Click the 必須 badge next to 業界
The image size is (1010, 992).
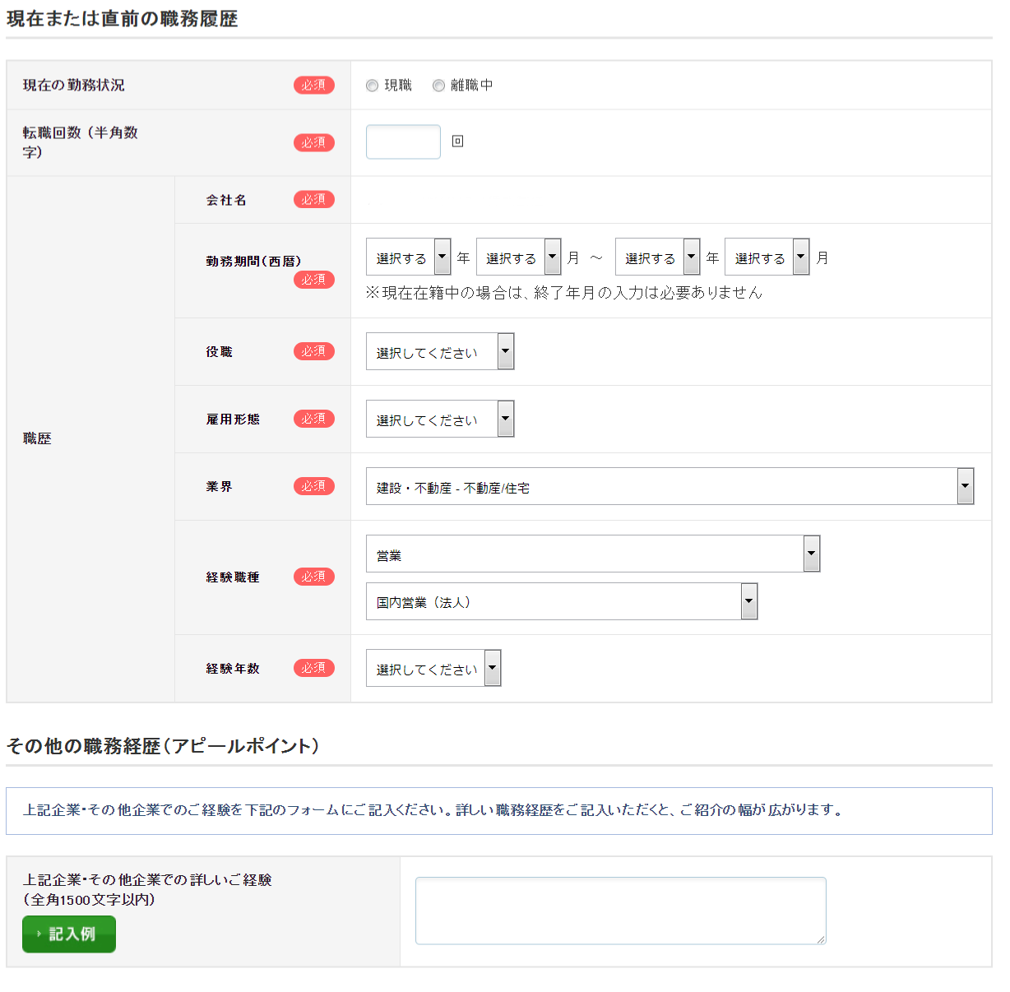tap(314, 486)
